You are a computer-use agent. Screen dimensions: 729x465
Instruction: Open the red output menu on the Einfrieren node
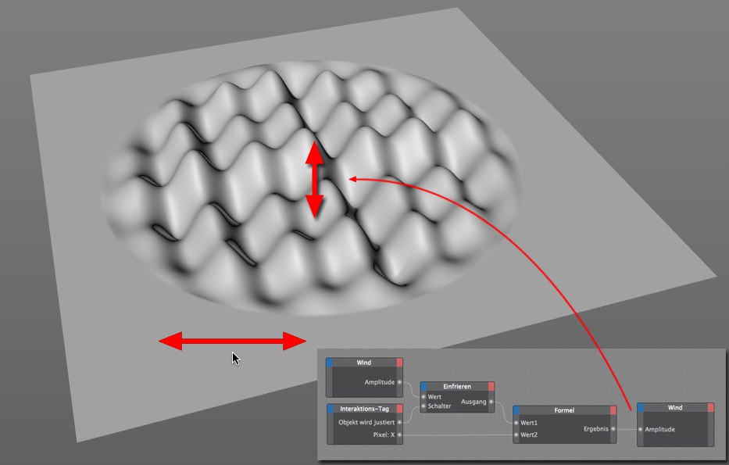click(490, 386)
